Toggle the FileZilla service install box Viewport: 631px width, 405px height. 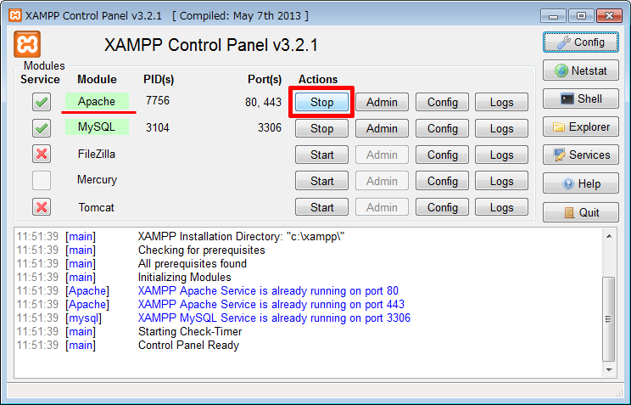click(x=42, y=154)
